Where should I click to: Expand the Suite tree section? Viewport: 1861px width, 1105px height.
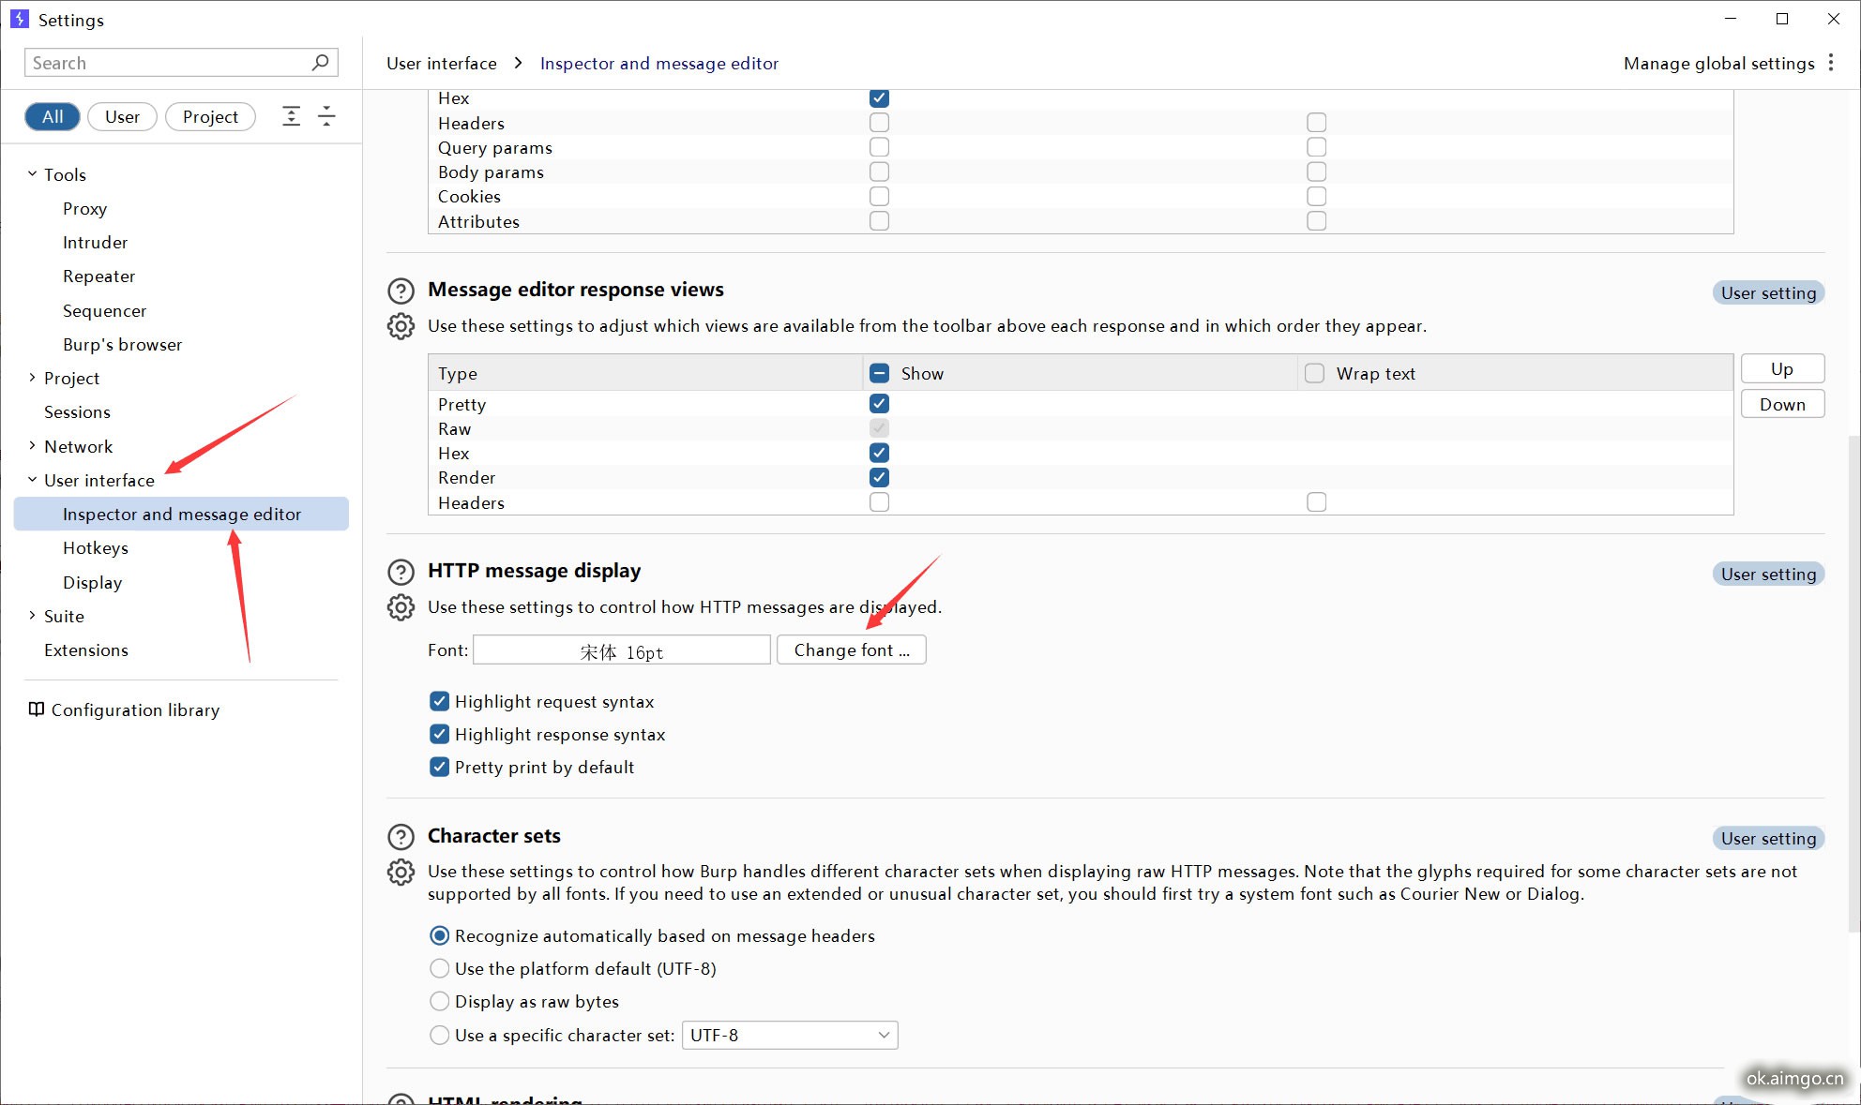pos(32,616)
